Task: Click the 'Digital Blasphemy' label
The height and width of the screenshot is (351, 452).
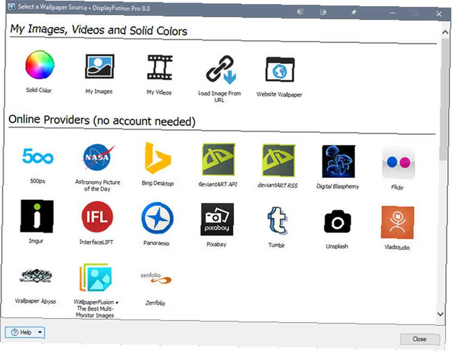Action: [x=338, y=186]
